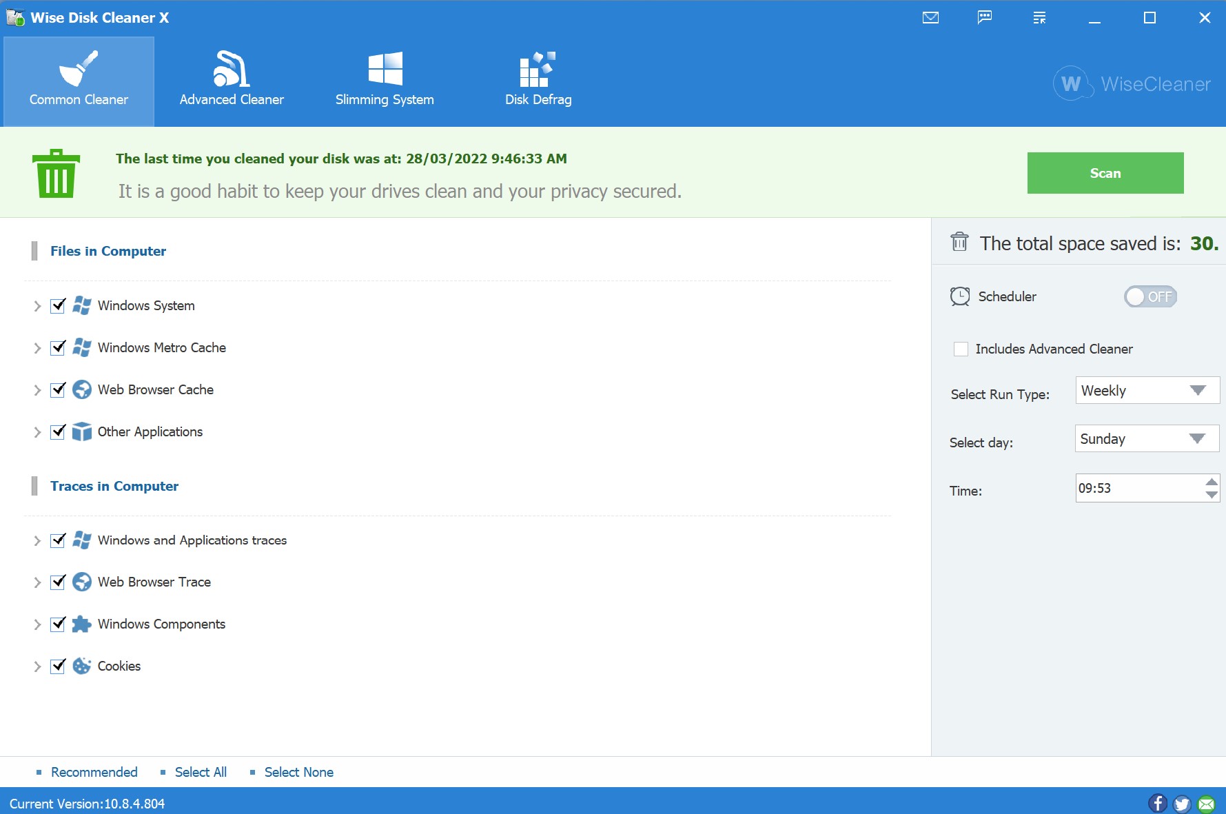
Task: Click the Select None link
Action: (x=298, y=772)
